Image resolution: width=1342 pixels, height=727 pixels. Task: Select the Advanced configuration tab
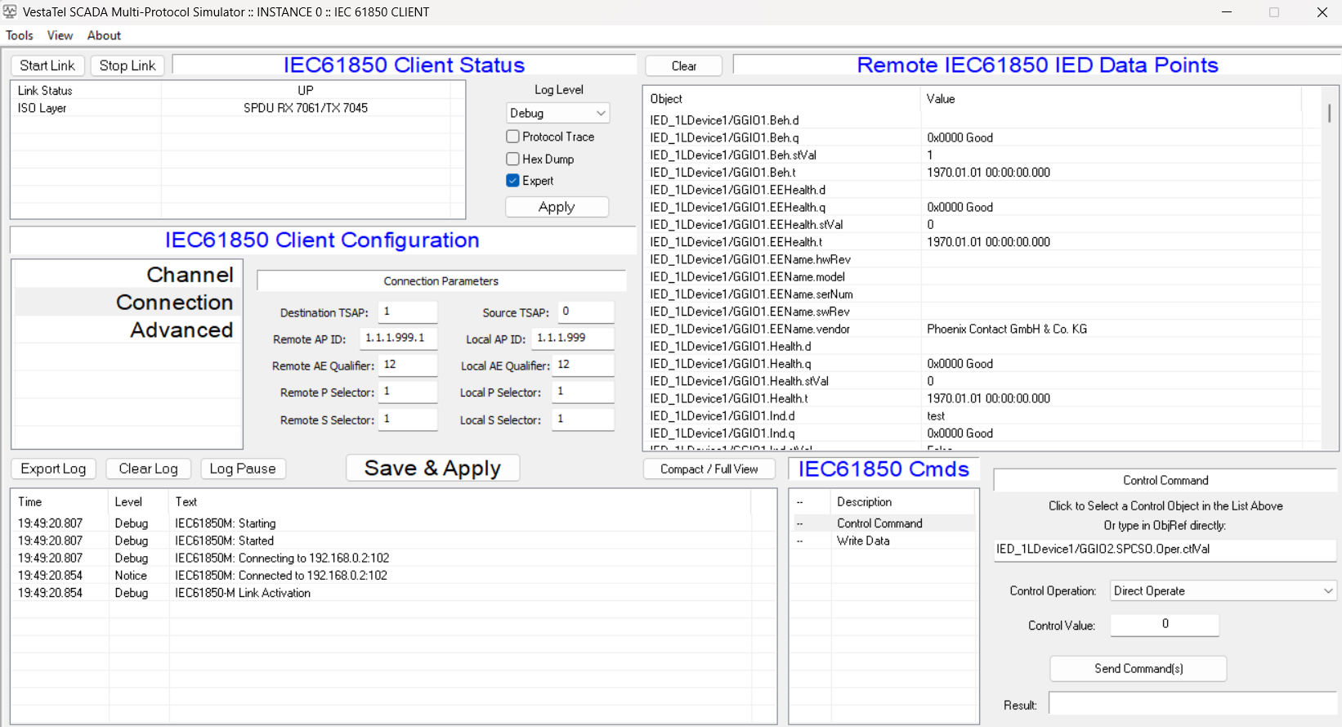[x=181, y=330]
